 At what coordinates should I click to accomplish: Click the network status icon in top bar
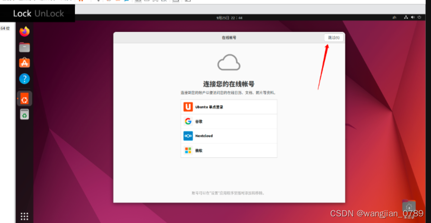coord(406,18)
